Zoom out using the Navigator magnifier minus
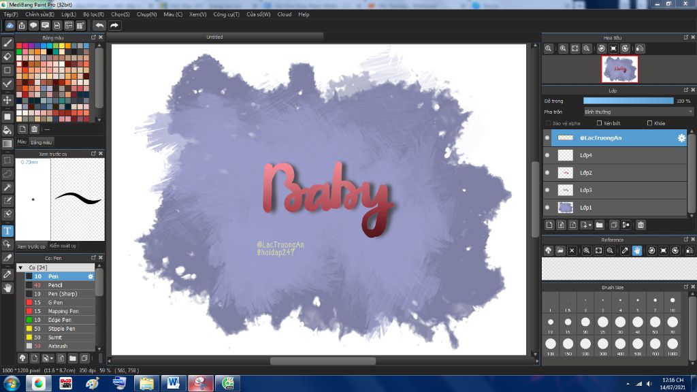 pyautogui.click(x=587, y=48)
